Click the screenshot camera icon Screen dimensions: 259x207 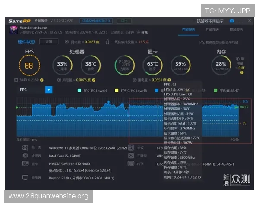pos(231,21)
